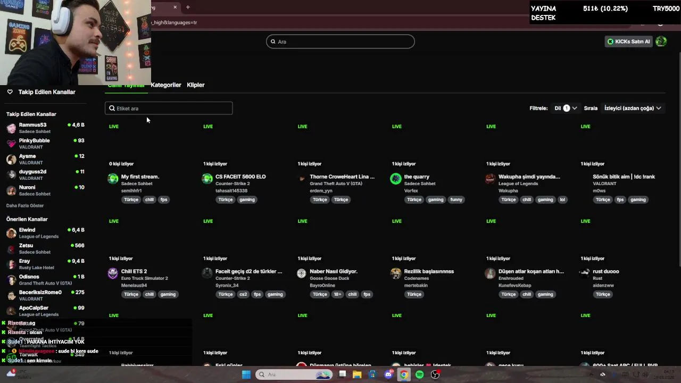Viewport: 681px width, 383px height.
Task: Switch to Klipler tab
Action: [196, 85]
